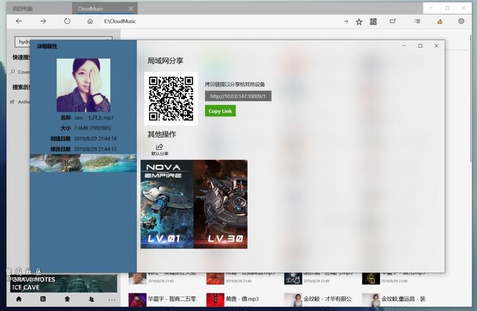The image size is (477, 311).
Task: Click the 黄绮 - 倩.mp3 red thumbnail
Action: [x=215, y=300]
